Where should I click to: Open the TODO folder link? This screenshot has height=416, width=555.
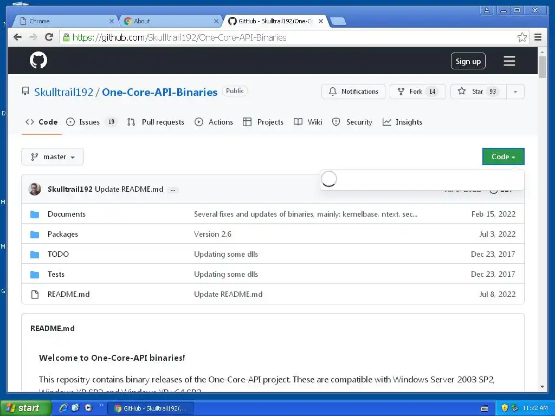tap(58, 254)
